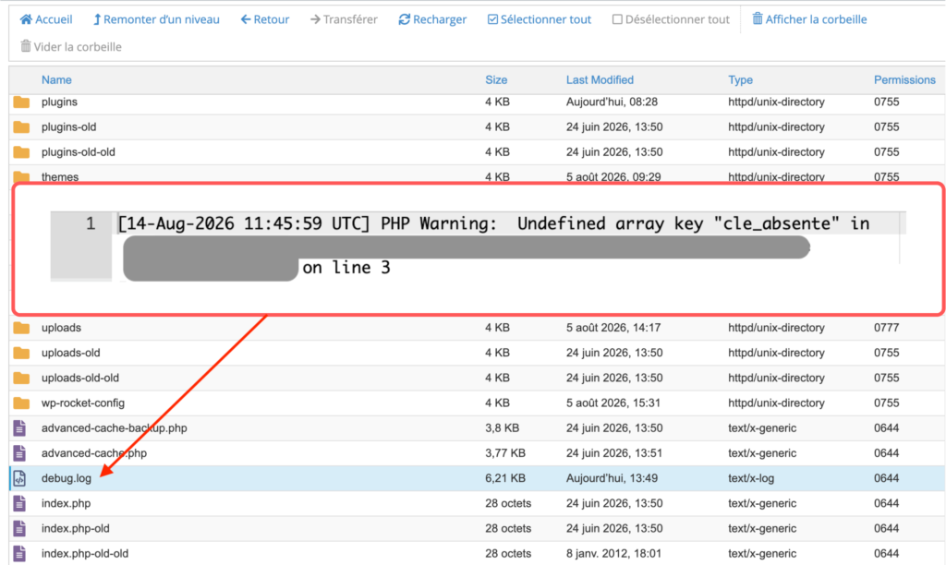Select the advanced-cache.php file name

[x=93, y=453]
